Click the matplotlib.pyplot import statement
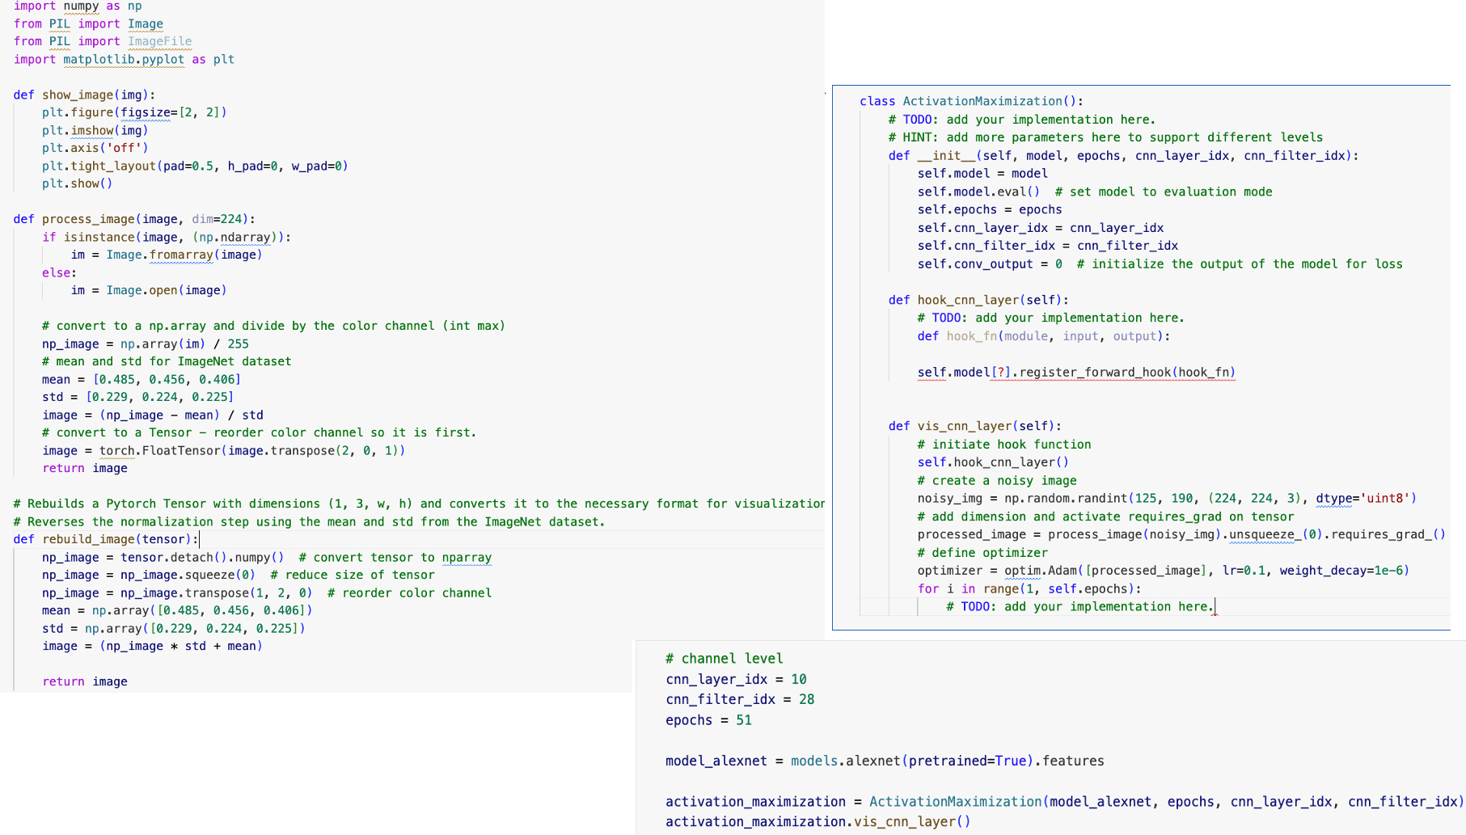The image size is (1466, 835). coord(123,59)
